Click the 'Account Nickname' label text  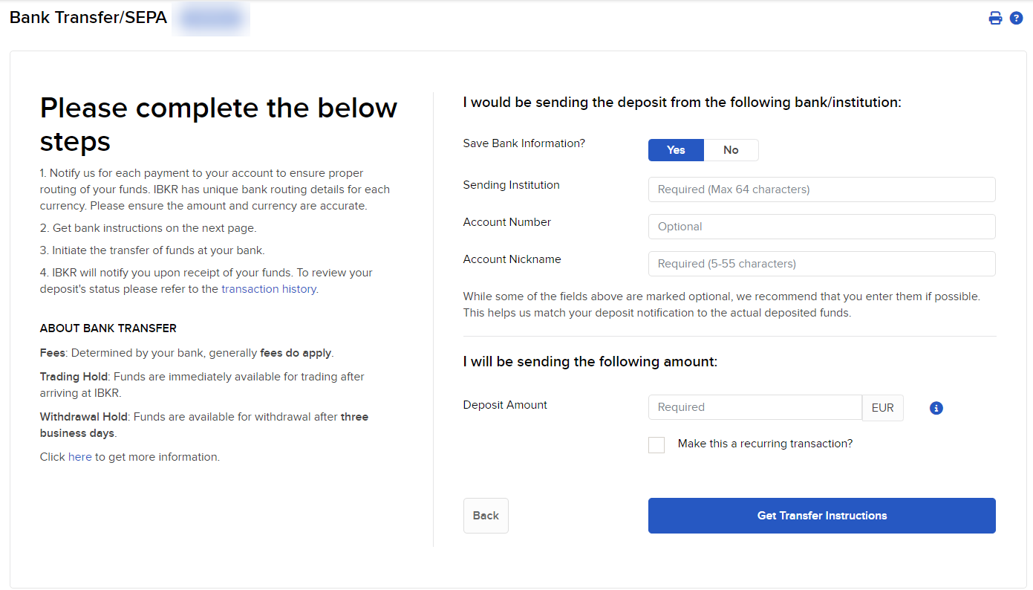pos(512,259)
